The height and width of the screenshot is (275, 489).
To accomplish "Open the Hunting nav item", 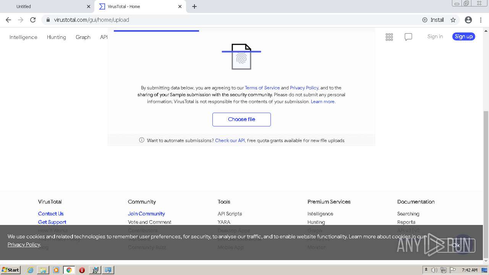I will coord(57,37).
